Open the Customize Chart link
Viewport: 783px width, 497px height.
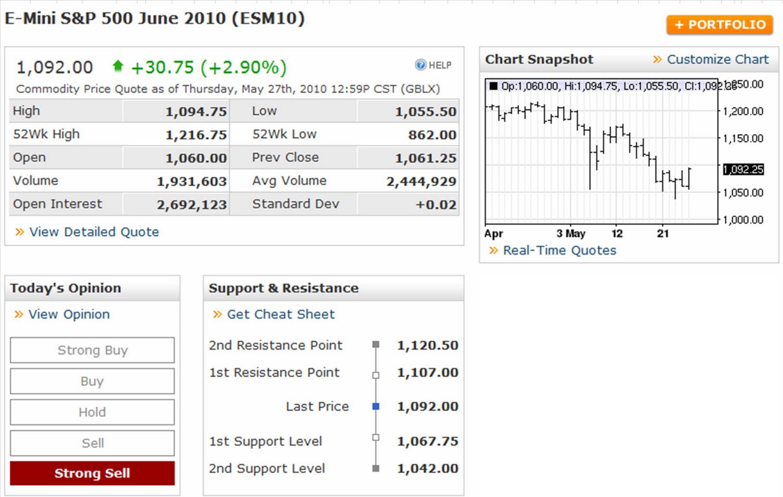tap(718, 59)
